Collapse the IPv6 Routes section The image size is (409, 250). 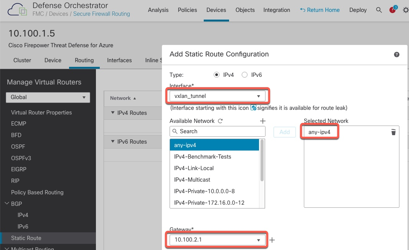(113, 141)
